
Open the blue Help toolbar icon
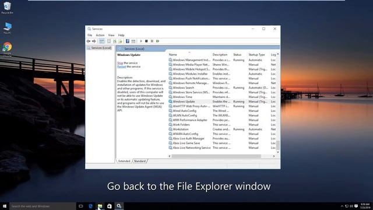pyautogui.click(x=128, y=41)
